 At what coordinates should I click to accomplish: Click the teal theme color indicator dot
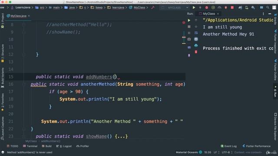(201, 152)
